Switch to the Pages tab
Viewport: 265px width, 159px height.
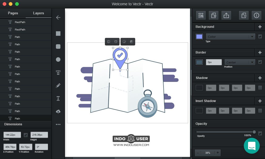(x=13, y=13)
